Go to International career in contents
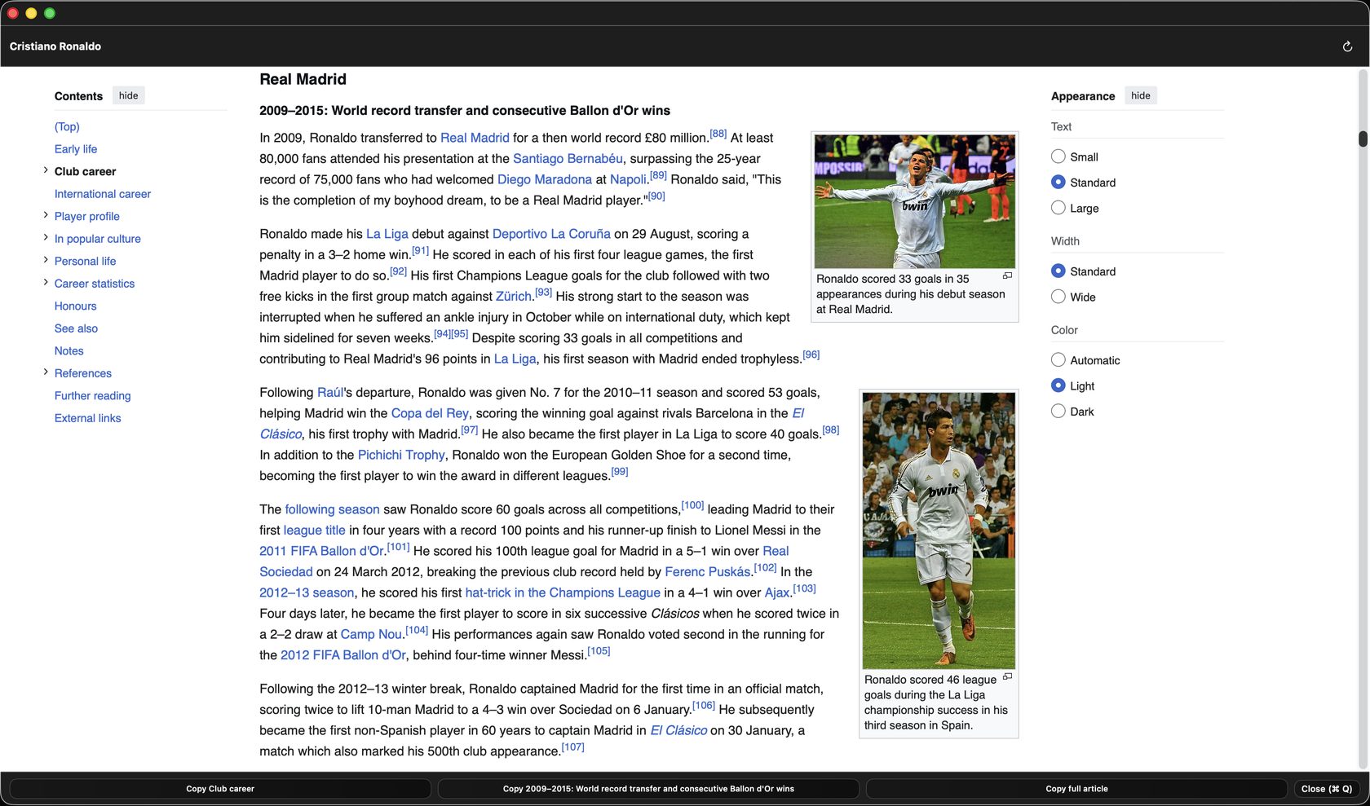1370x806 pixels. 103,194
